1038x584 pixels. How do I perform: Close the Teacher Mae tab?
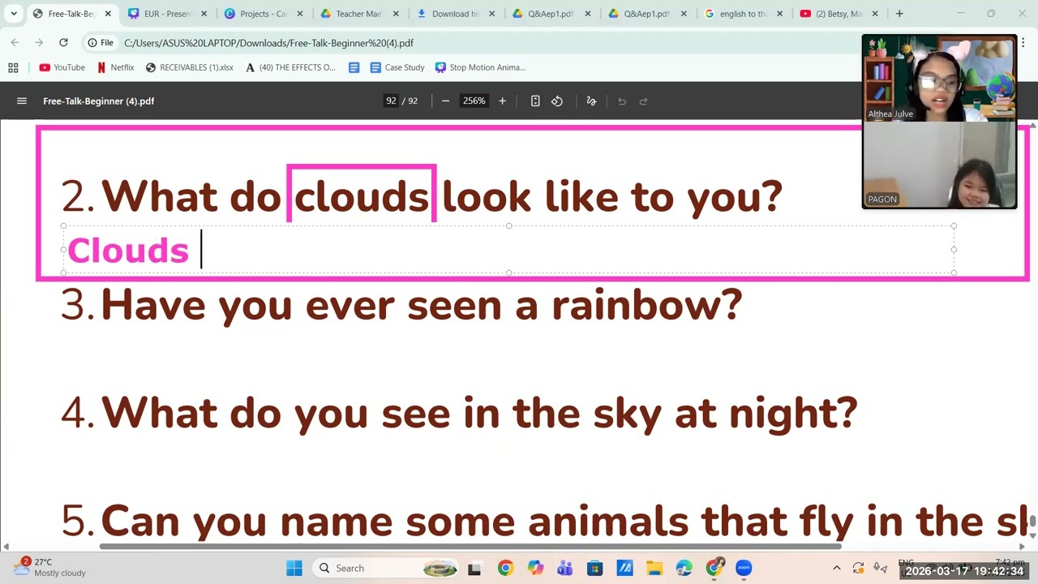pyautogui.click(x=396, y=14)
